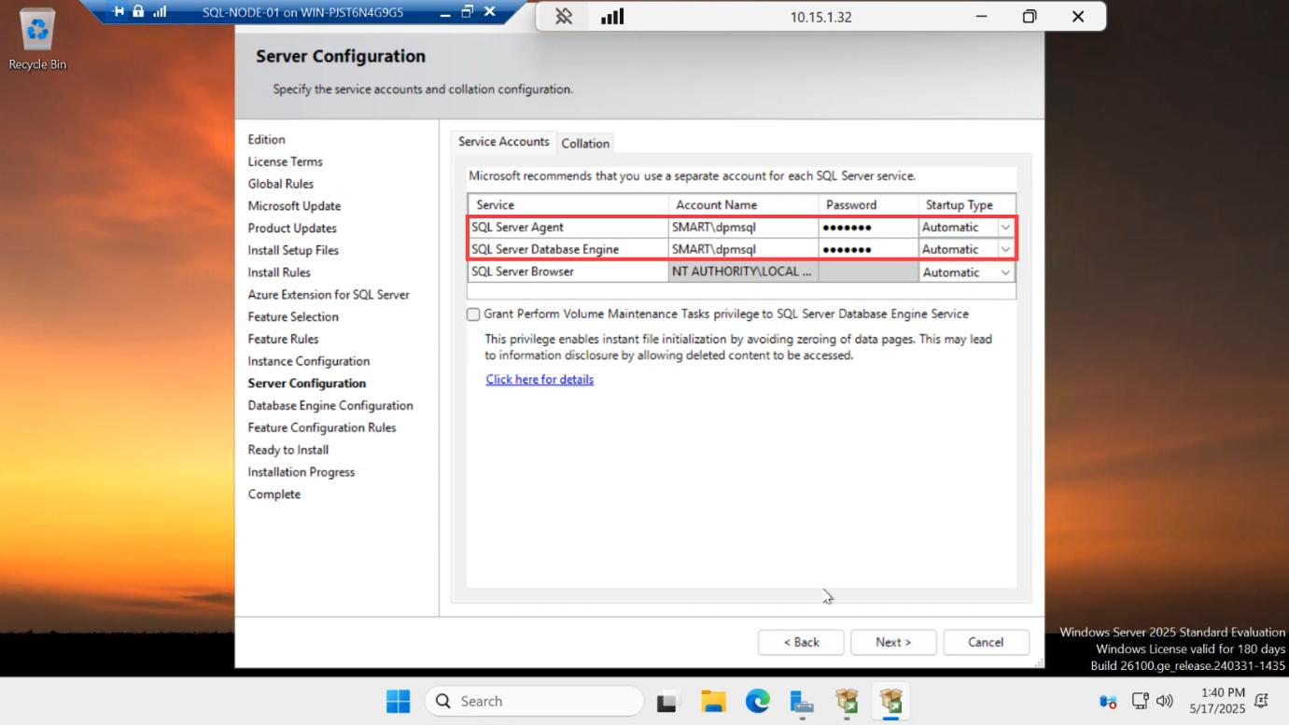The height and width of the screenshot is (725, 1289).
Task: Click Product Updates step in sidebar
Action: [x=292, y=229]
